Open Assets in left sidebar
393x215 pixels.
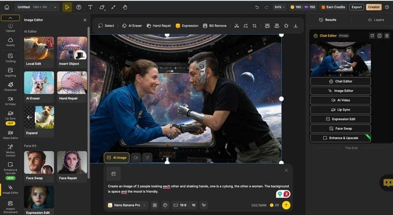tap(10, 42)
